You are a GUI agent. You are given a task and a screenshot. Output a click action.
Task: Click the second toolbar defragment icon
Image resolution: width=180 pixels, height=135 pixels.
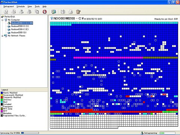coord(21,12)
